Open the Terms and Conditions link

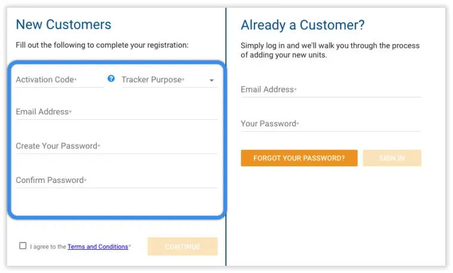97,247
